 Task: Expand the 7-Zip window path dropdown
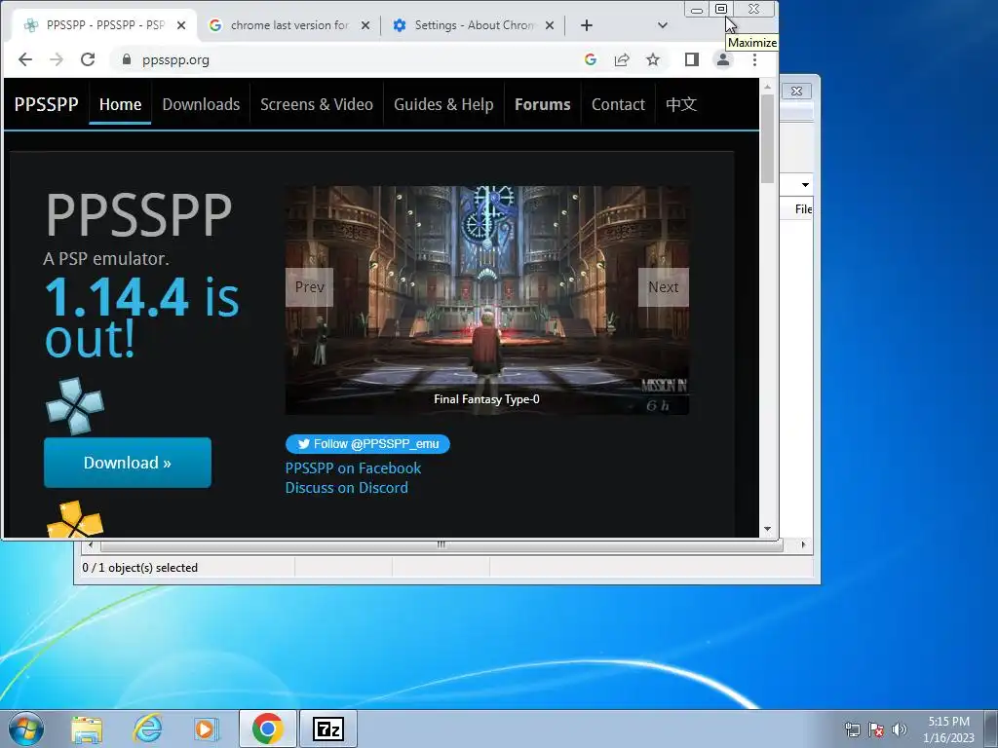click(805, 185)
